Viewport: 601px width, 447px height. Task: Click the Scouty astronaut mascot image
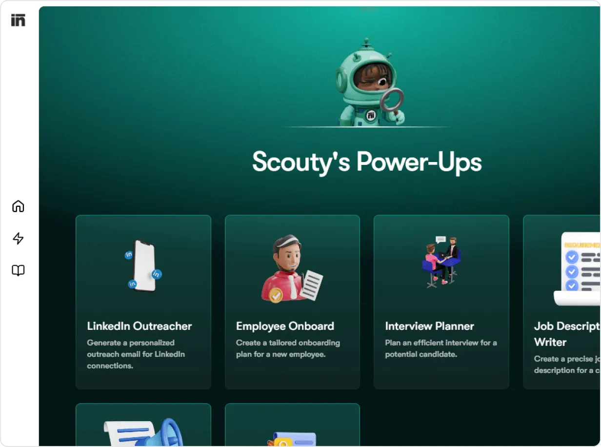click(x=370, y=82)
